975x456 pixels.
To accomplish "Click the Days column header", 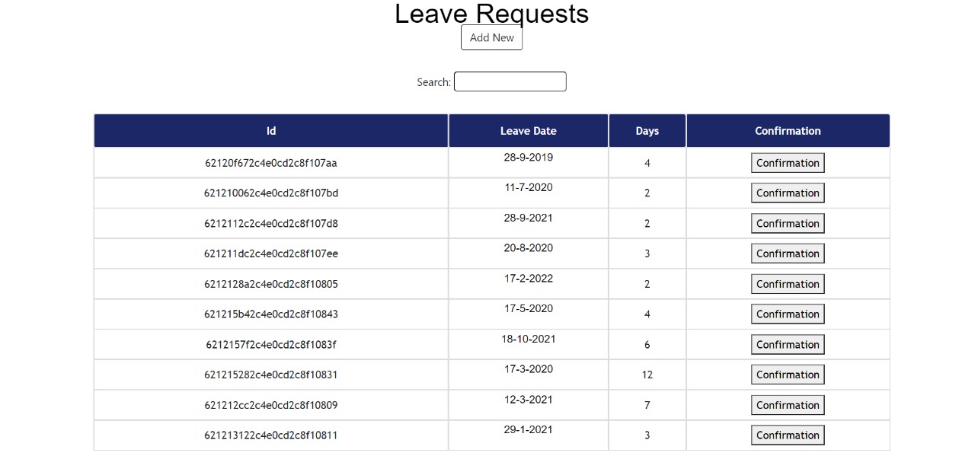I will (x=647, y=130).
